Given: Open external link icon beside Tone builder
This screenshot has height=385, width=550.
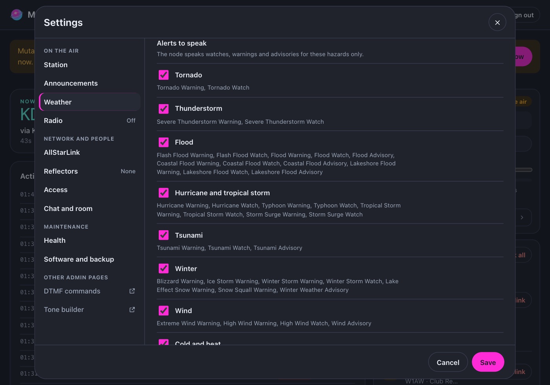Looking at the screenshot, I should [x=132, y=310].
